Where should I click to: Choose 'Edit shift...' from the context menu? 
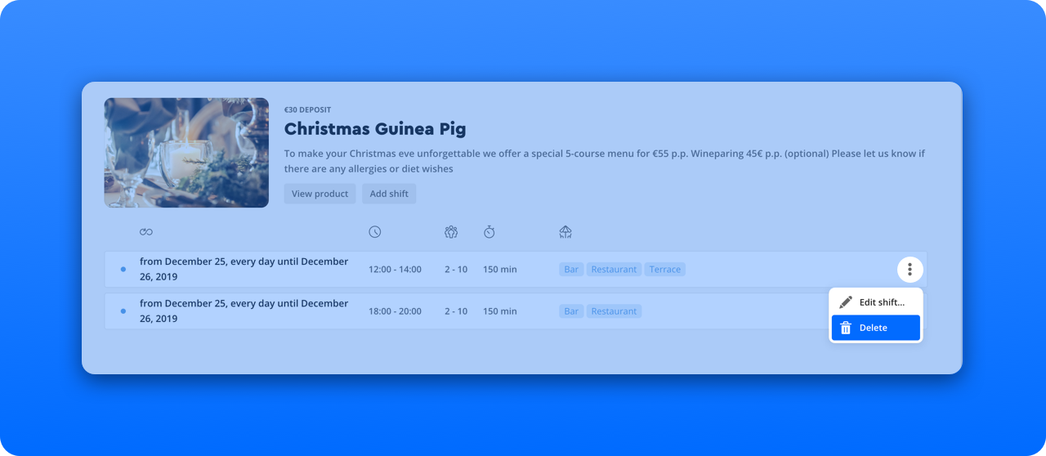coord(881,302)
